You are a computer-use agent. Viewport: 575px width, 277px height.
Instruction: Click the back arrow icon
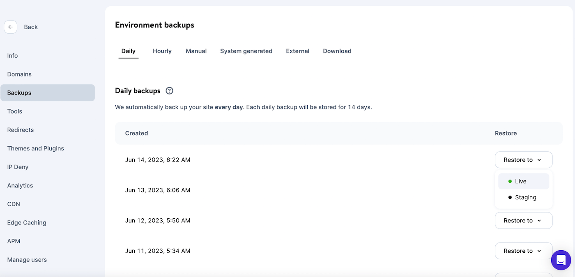coord(11,27)
